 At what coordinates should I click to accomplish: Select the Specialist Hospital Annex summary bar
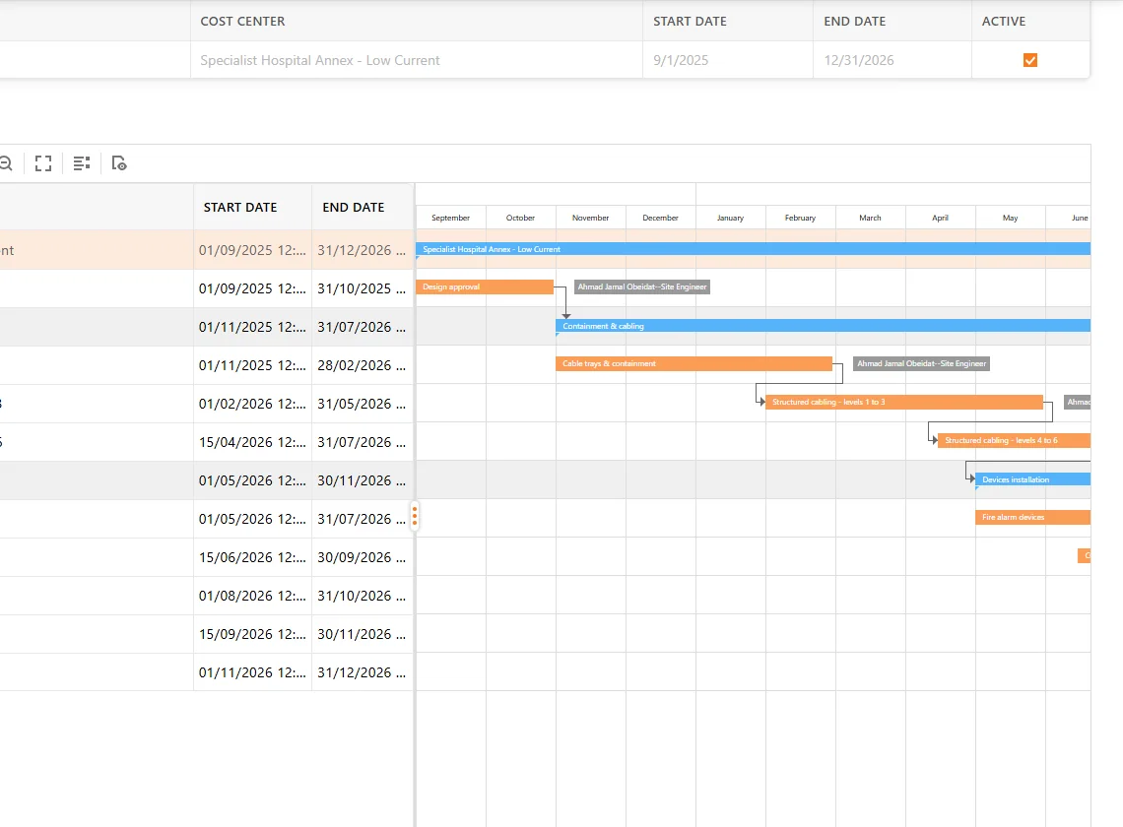point(753,249)
